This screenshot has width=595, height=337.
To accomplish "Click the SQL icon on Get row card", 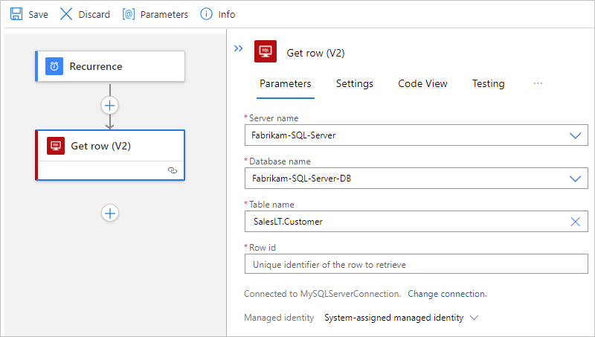I will [56, 146].
